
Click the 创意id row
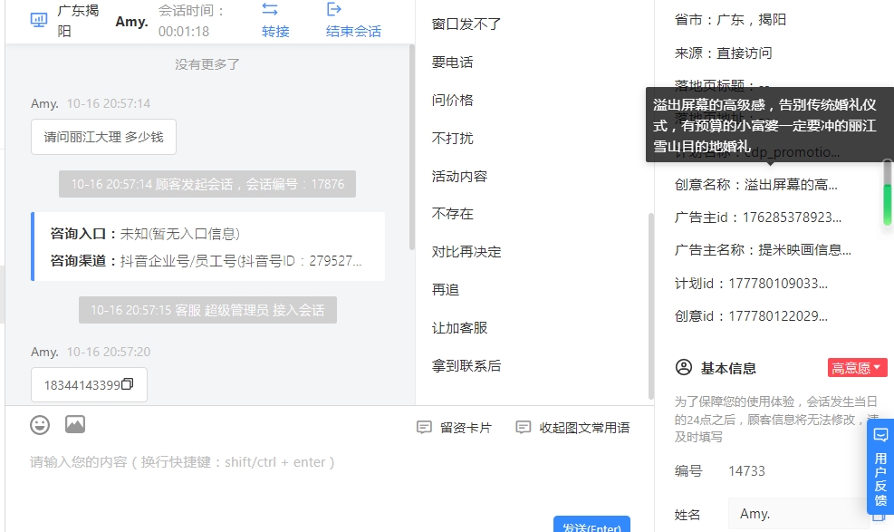pos(751,316)
